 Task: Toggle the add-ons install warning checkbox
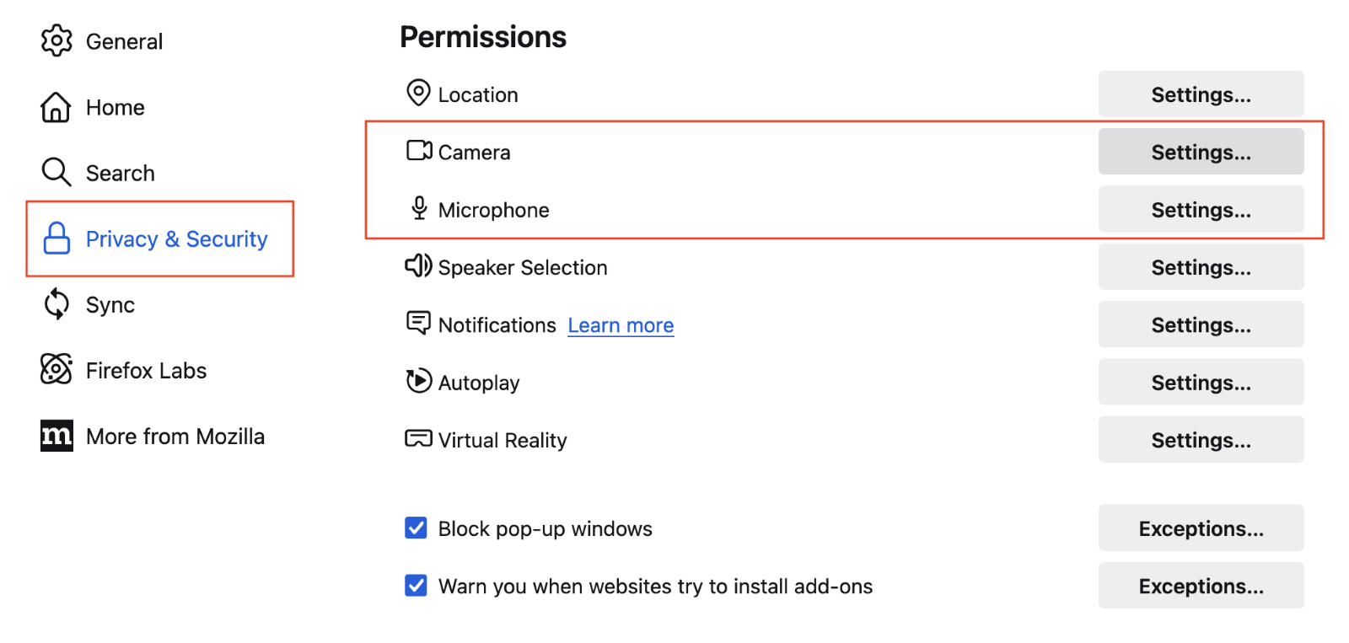pyautogui.click(x=416, y=585)
